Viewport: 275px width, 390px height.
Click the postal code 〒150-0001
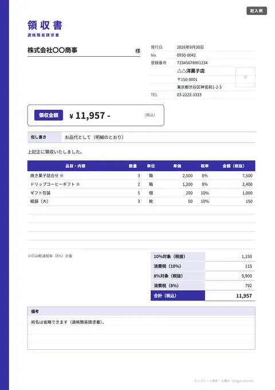click(x=187, y=79)
